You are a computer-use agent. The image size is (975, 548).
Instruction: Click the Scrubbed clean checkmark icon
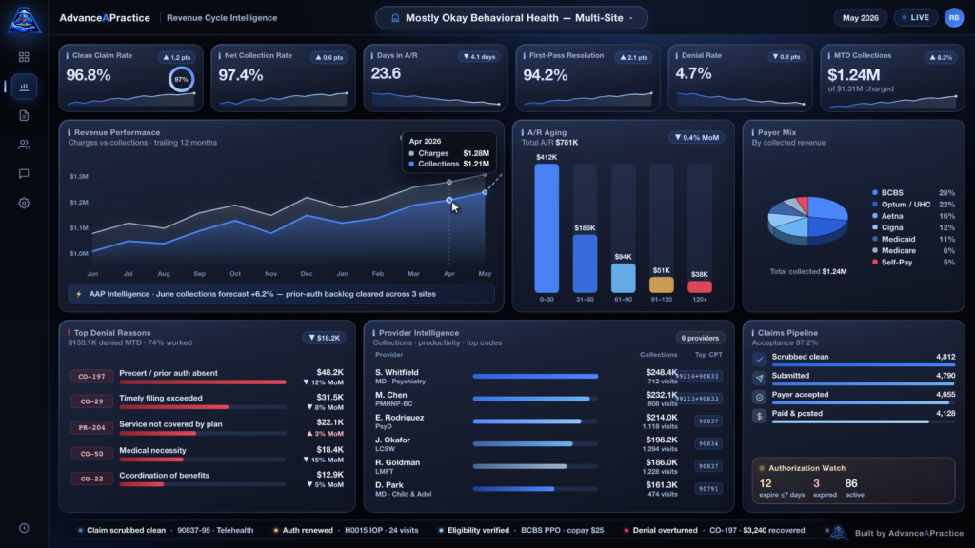tap(759, 359)
